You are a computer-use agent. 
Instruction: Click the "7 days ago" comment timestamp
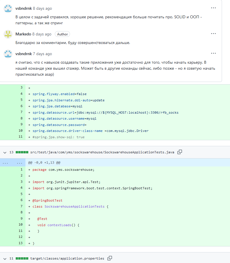pos(42,54)
